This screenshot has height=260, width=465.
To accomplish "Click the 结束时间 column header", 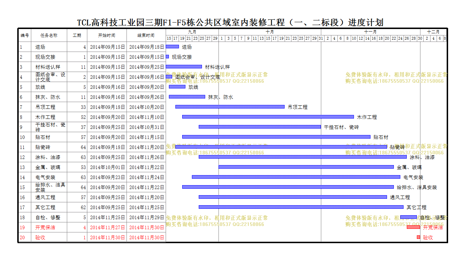I will (146, 35).
